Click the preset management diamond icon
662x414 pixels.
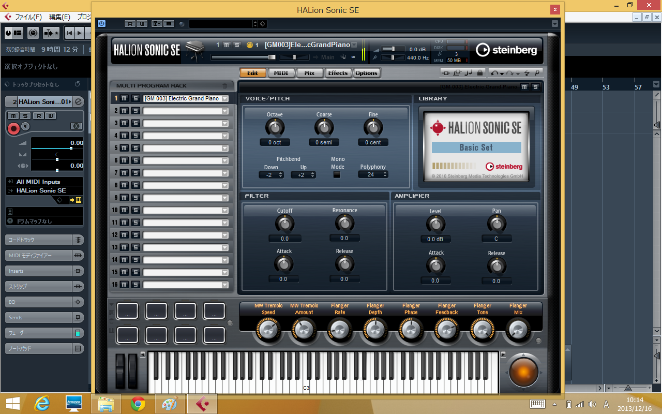pyautogui.click(x=262, y=24)
